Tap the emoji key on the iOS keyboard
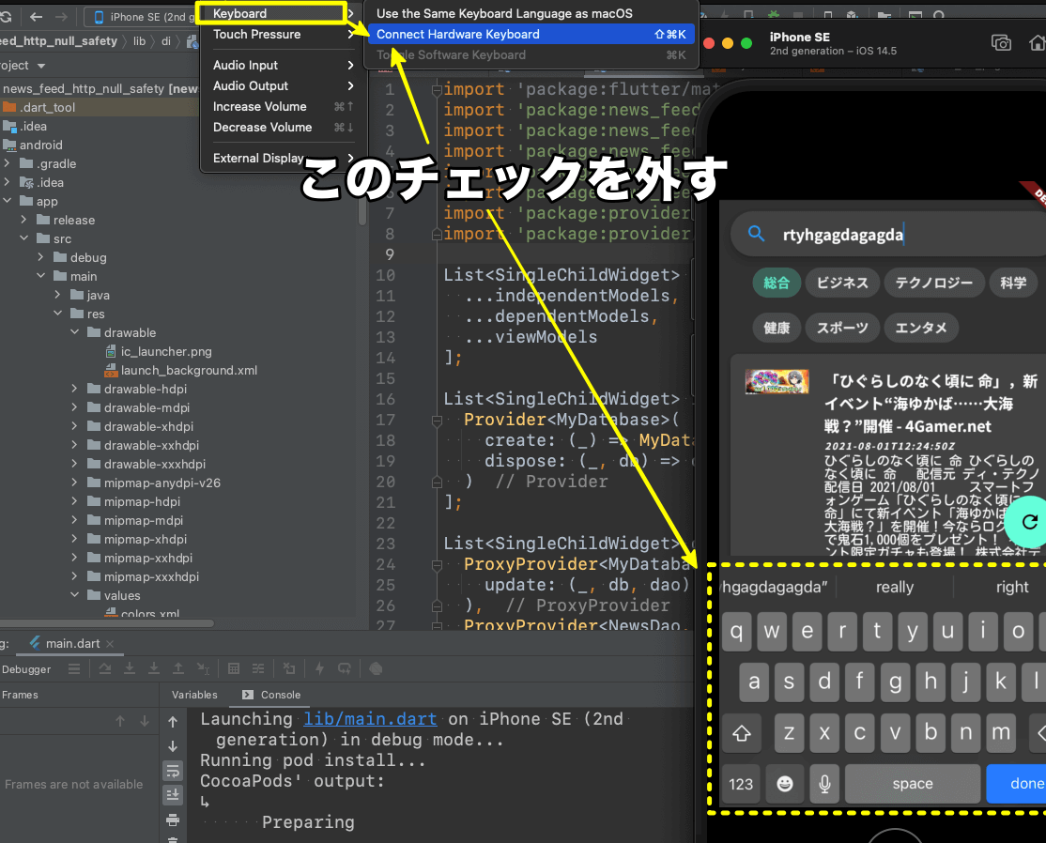 784,783
